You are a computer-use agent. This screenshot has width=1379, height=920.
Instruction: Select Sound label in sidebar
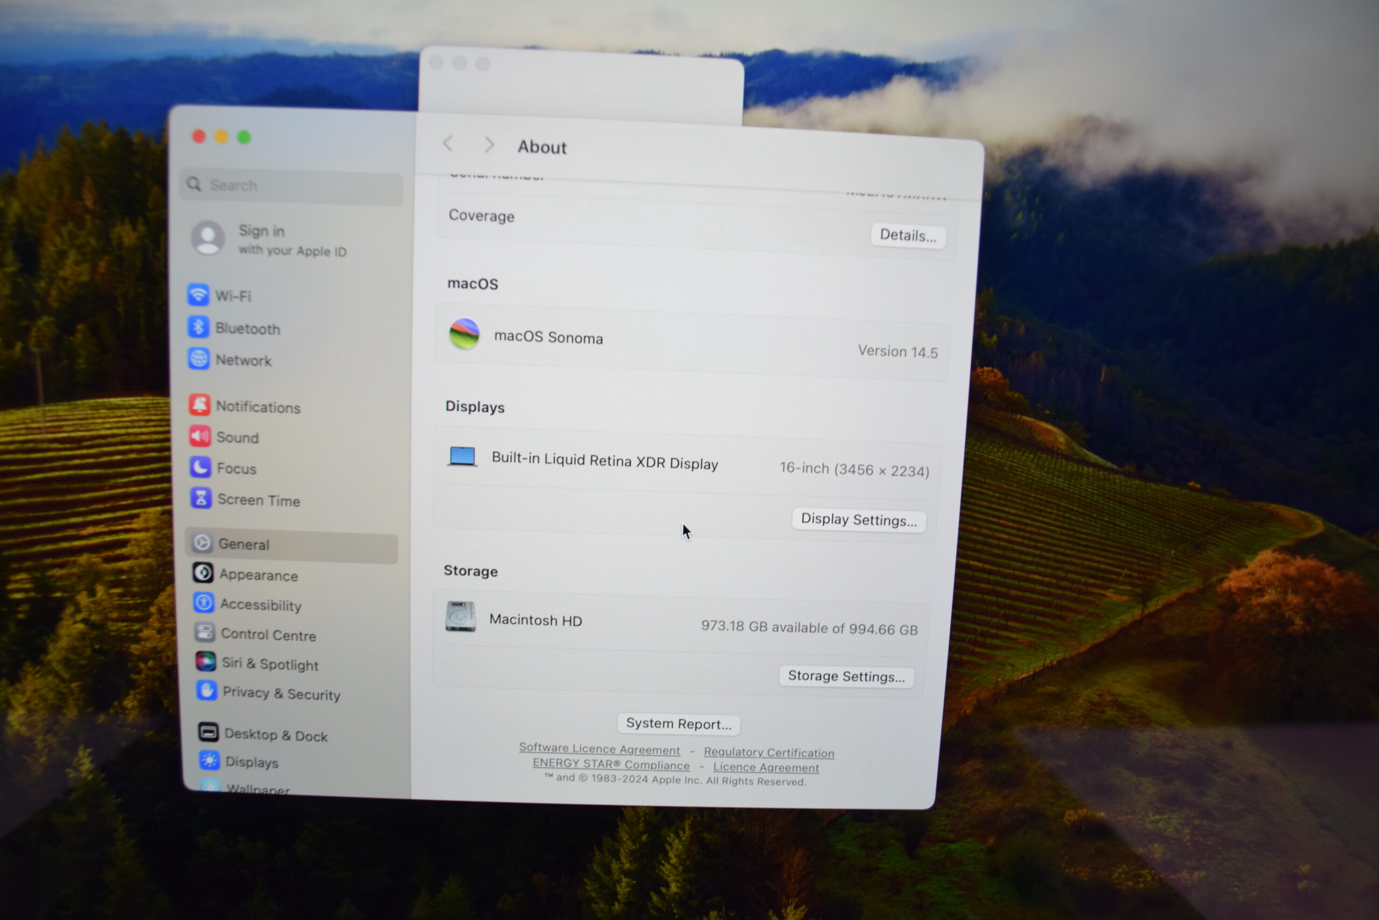click(238, 438)
